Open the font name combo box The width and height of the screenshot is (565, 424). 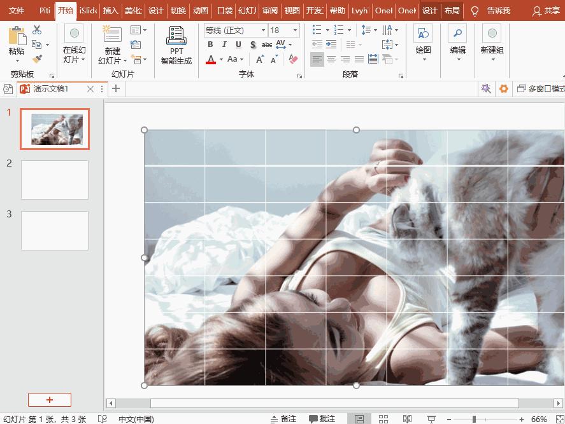pyautogui.click(x=235, y=31)
